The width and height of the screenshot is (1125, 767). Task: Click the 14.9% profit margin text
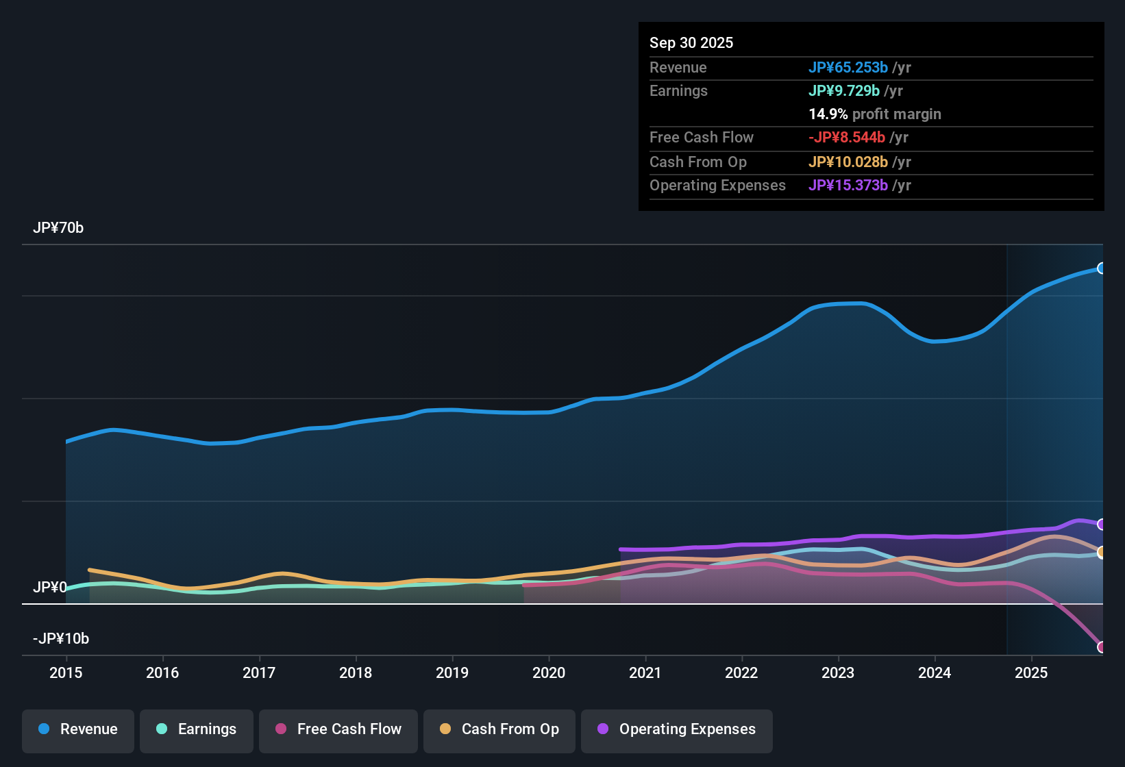874,114
